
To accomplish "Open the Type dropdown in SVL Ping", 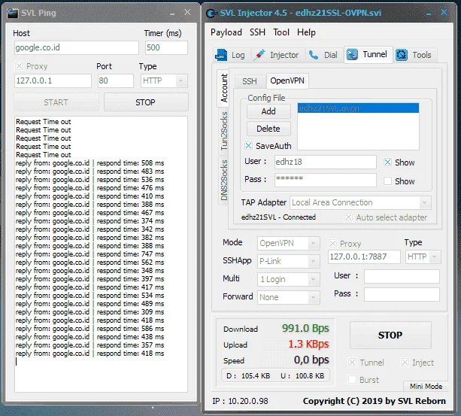I will click(164, 80).
